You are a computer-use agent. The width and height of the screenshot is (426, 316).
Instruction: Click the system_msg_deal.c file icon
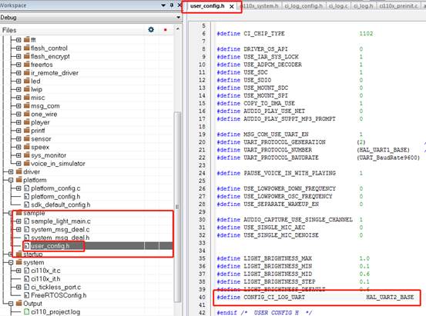point(27,229)
